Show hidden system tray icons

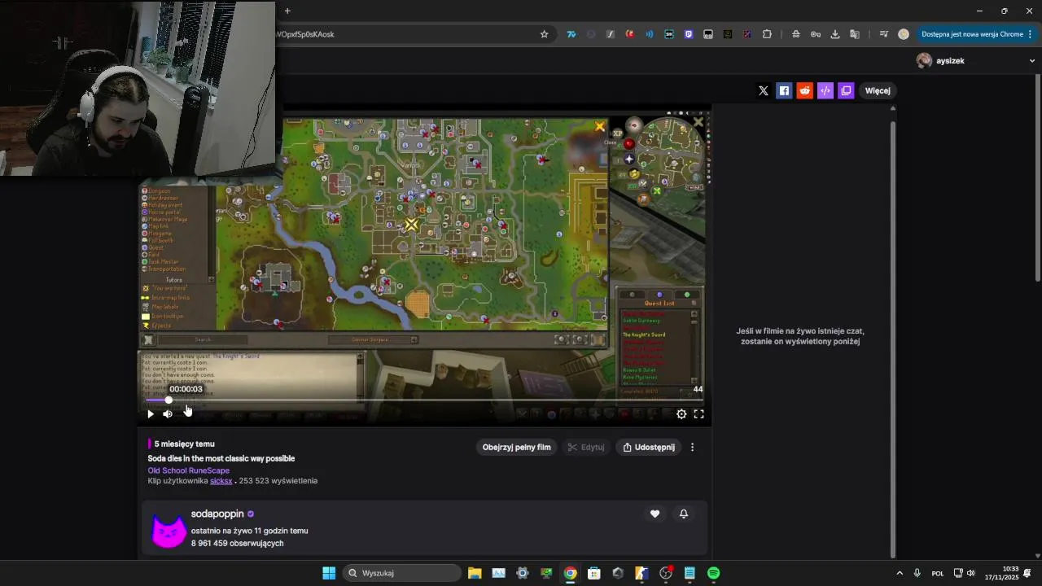900,573
